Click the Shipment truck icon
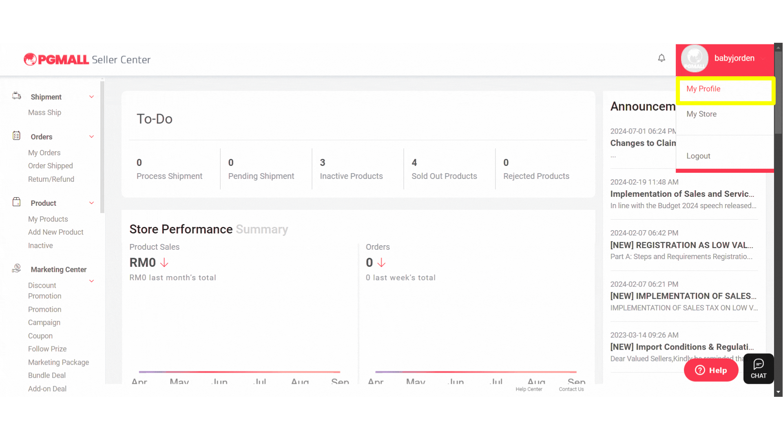 pos(17,96)
